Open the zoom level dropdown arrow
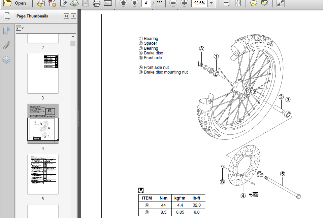The width and height of the screenshot is (323, 218). point(212,3)
